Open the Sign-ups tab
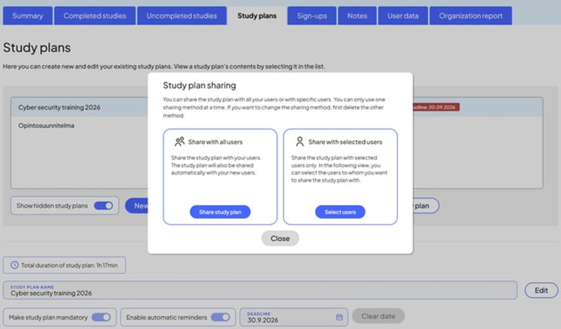 tap(312, 16)
